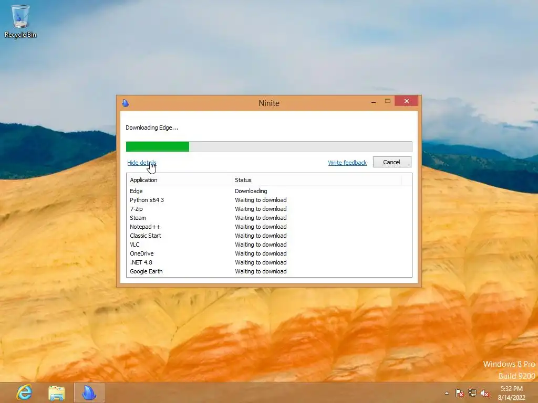Select the Notepad++ application row
Image resolution: width=538 pixels, height=403 pixels.
269,227
